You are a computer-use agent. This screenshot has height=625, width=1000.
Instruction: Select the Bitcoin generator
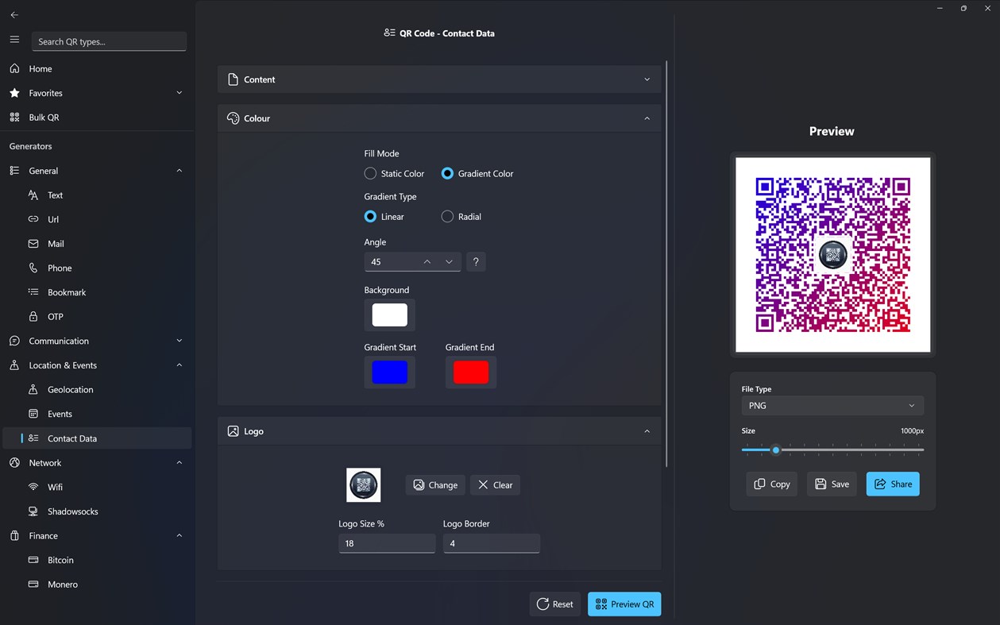coord(59,560)
